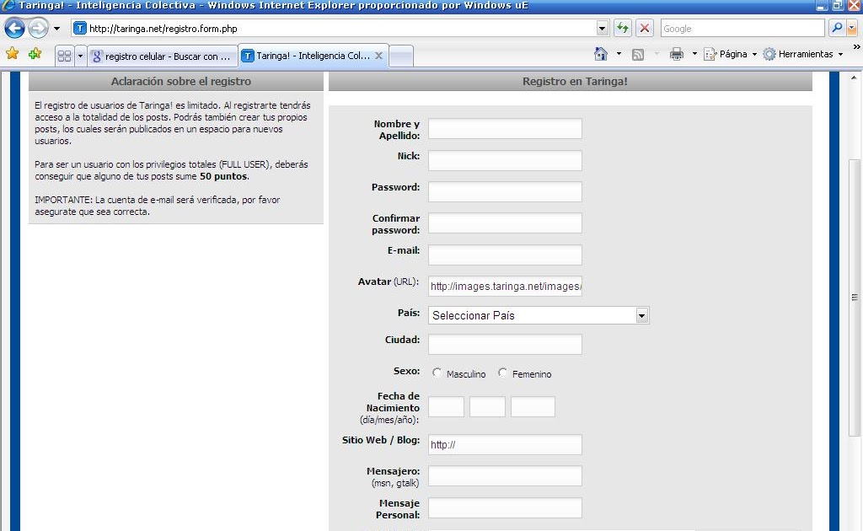Open a new blank tab

coord(401,56)
